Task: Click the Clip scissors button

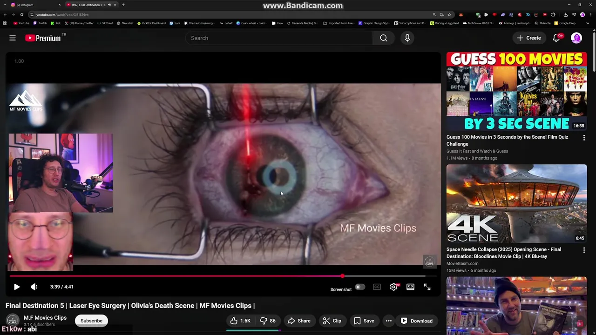Action: point(332,321)
